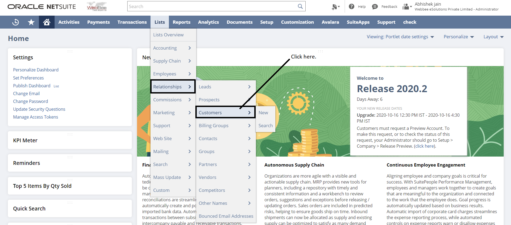
Task: Click the small List link beside Publish Dashboard
Action: (56, 86)
